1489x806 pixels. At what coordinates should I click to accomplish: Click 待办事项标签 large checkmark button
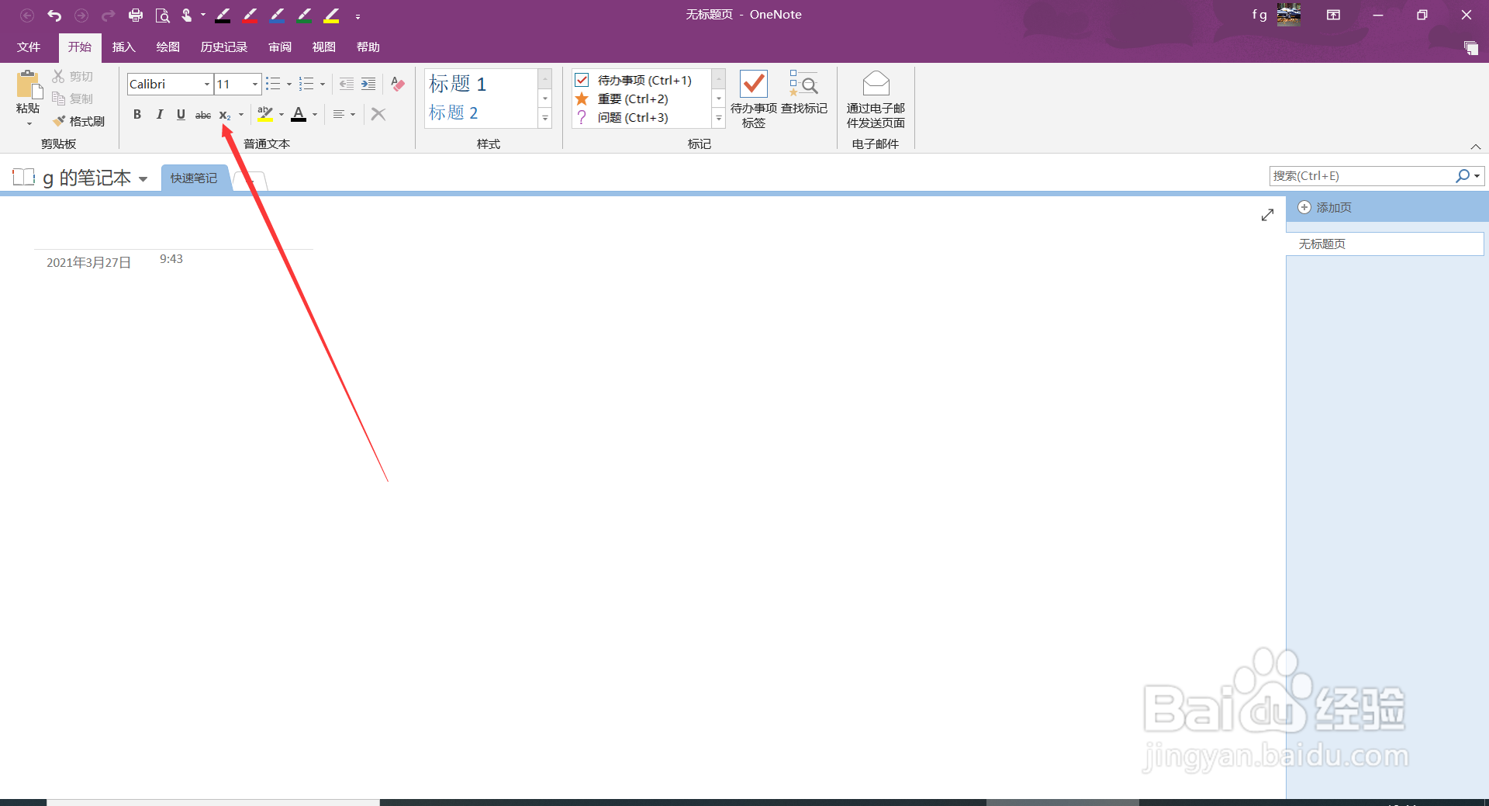pyautogui.click(x=753, y=99)
